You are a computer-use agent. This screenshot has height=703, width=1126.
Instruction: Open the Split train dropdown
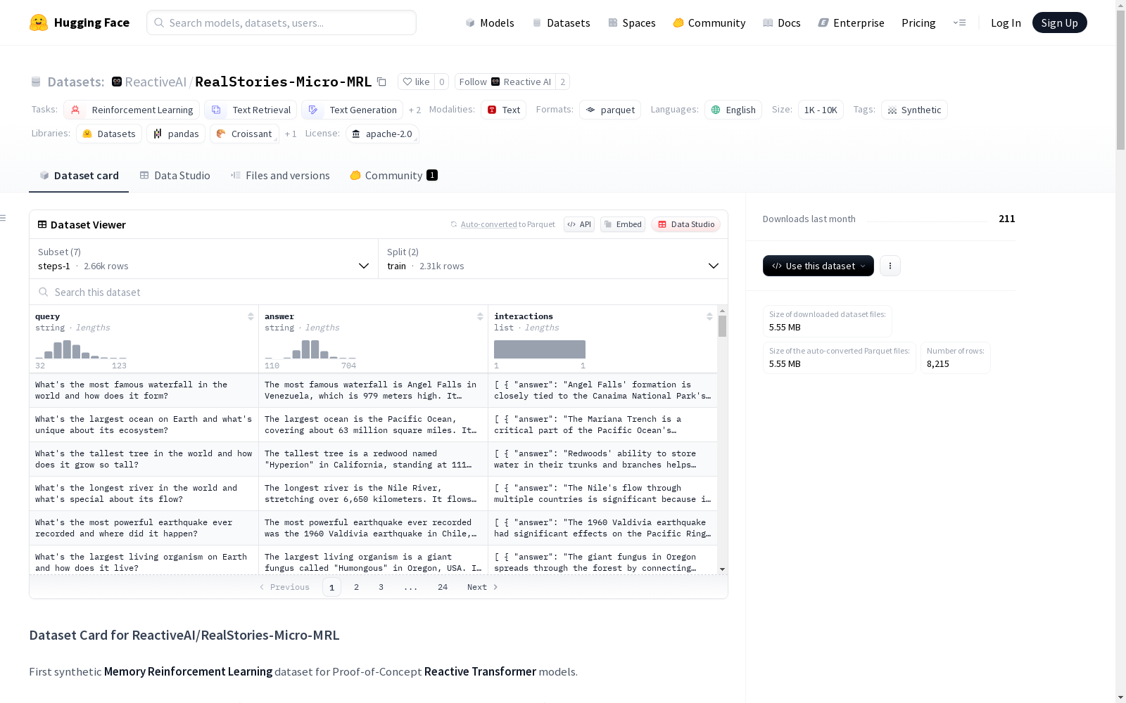[x=552, y=259]
